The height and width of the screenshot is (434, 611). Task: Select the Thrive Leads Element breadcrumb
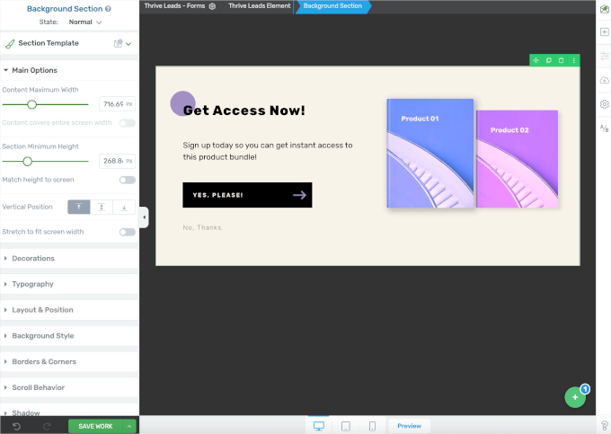click(260, 6)
